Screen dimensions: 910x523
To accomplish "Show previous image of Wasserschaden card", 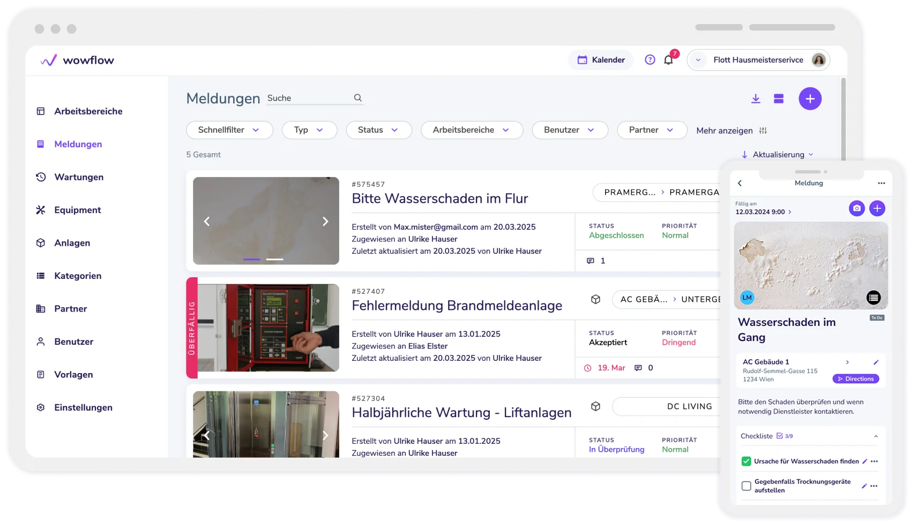I will [207, 221].
